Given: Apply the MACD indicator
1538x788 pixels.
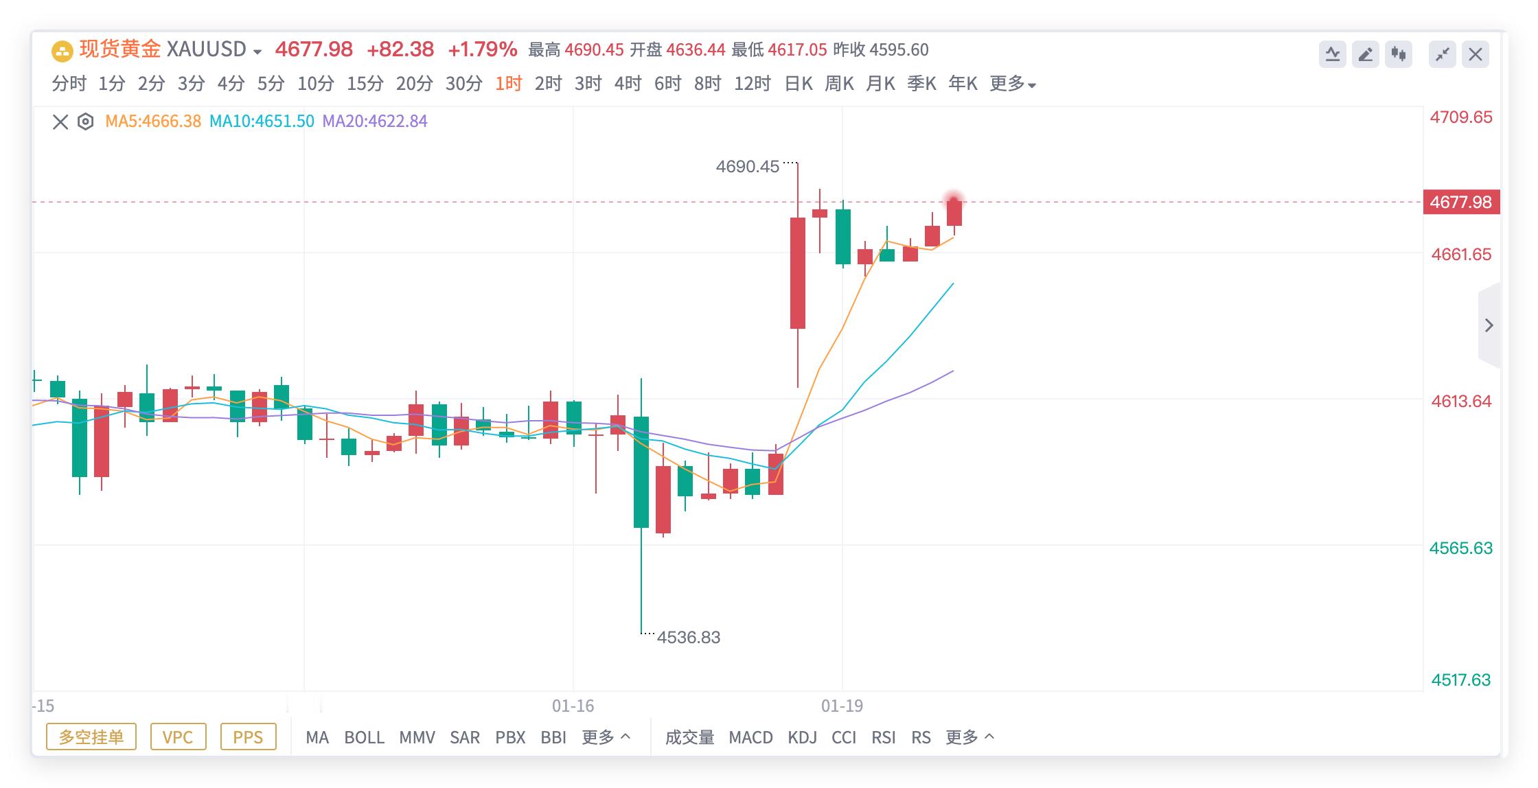Looking at the screenshot, I should pyautogui.click(x=752, y=737).
